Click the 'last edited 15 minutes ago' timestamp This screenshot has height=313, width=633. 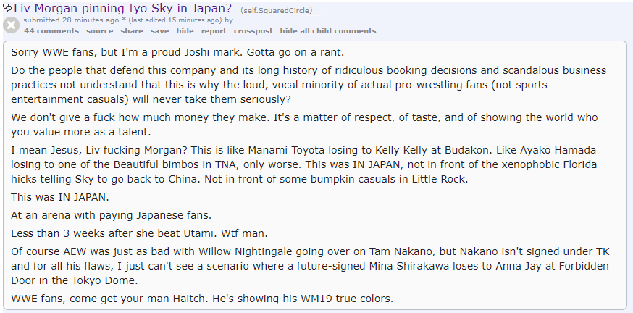coord(175,20)
